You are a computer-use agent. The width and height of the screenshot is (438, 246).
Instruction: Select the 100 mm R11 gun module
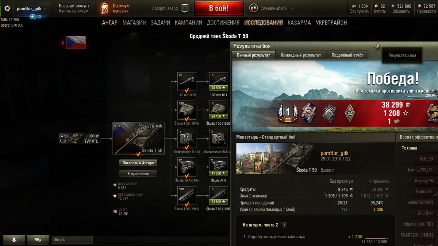[218, 82]
